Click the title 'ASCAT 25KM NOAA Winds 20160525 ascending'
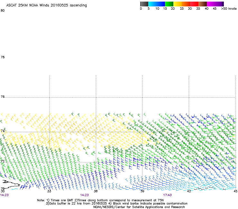The width and height of the screenshot is (238, 209). pyautogui.click(x=46, y=5)
